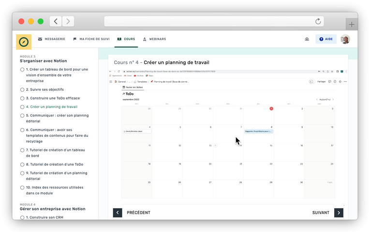Click Aujourd'hui in the Notion calendar
Image resolution: width=370 pixels, height=232 pixels.
click(325, 100)
